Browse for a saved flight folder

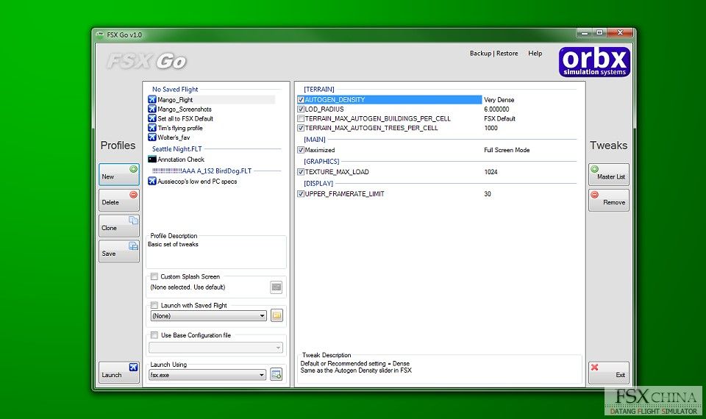click(277, 315)
